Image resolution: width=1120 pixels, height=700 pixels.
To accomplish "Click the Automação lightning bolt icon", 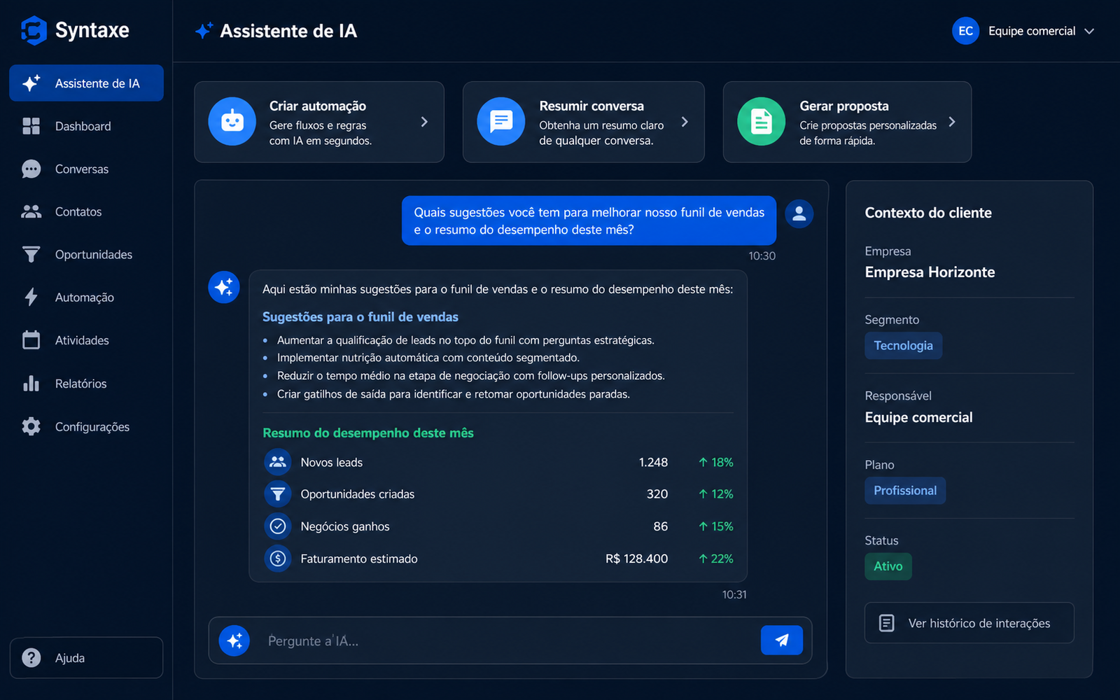I will pos(31,297).
